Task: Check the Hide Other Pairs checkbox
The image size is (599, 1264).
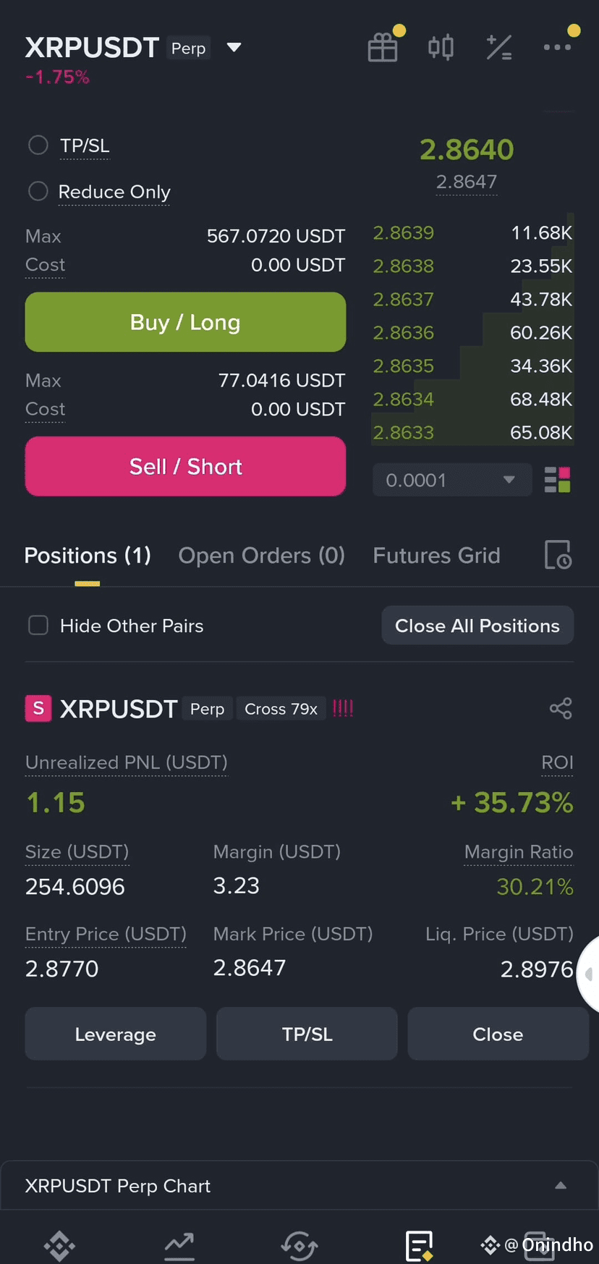Action: (x=38, y=625)
